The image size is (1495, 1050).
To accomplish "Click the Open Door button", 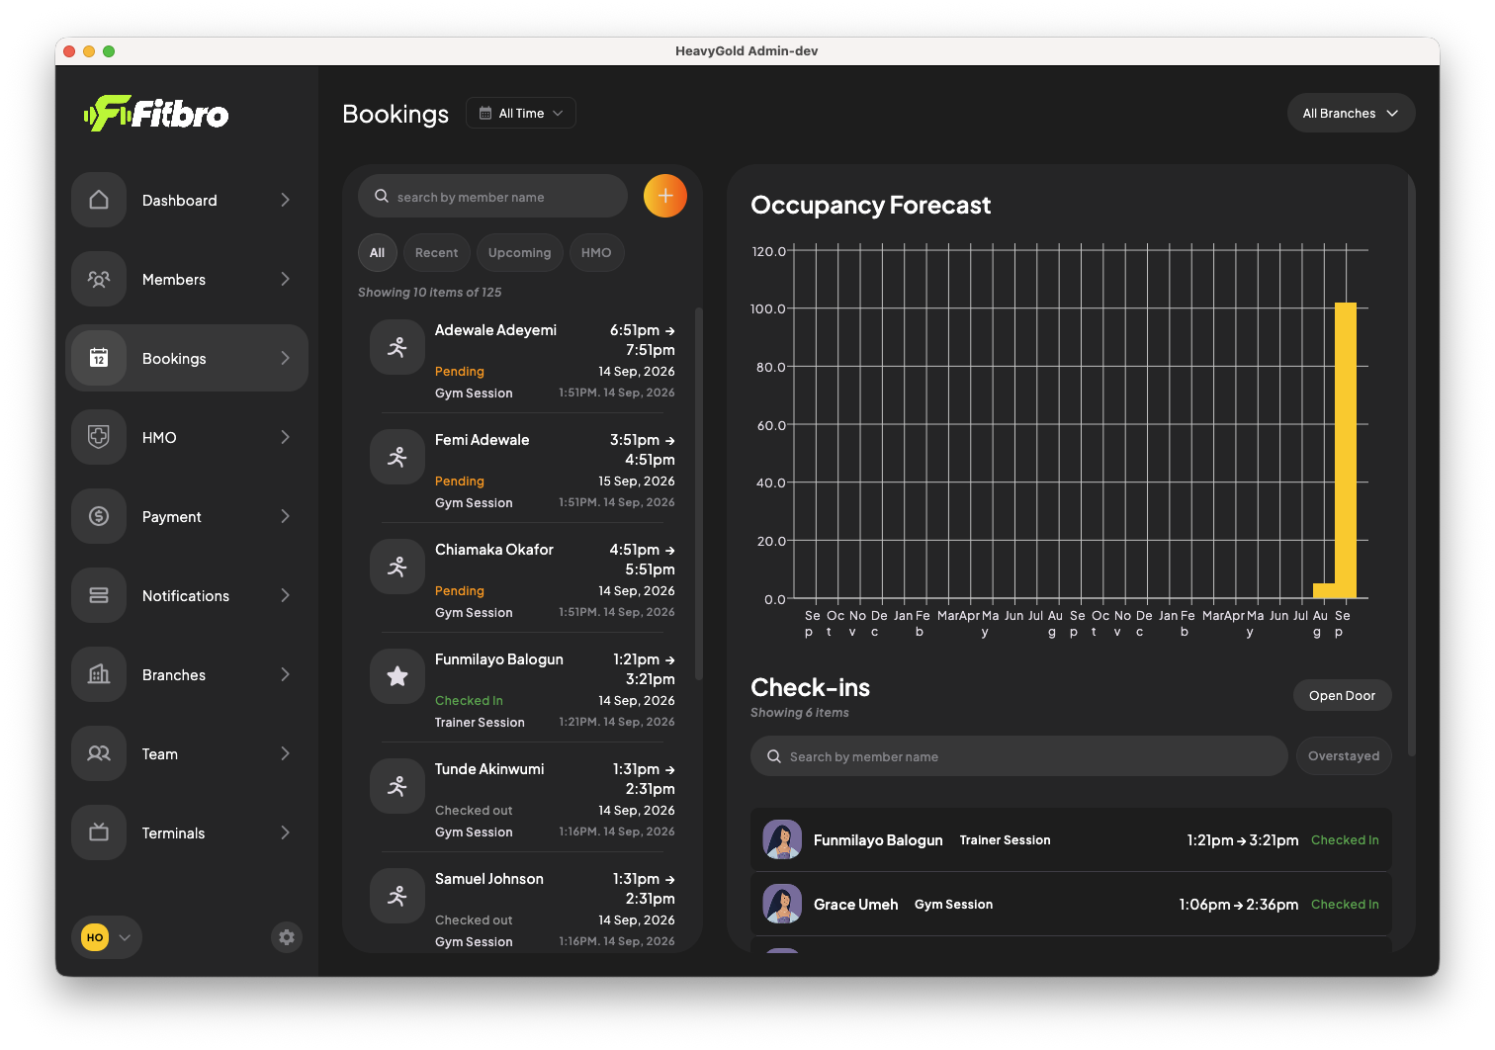I will [1342, 695].
